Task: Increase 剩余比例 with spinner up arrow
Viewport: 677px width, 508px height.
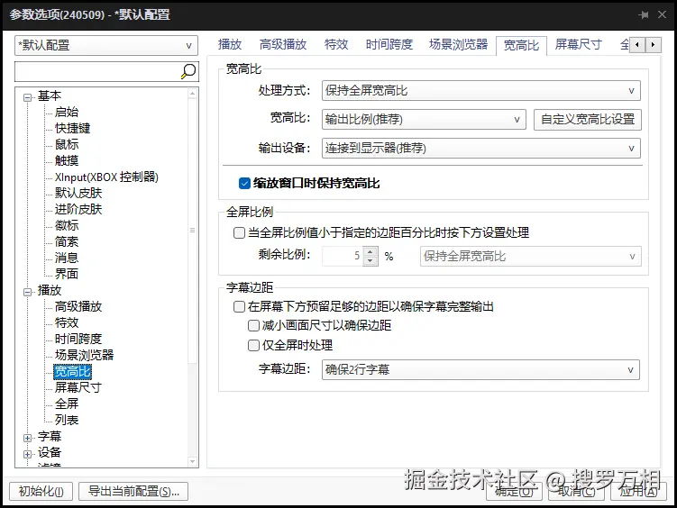Action: tap(370, 251)
